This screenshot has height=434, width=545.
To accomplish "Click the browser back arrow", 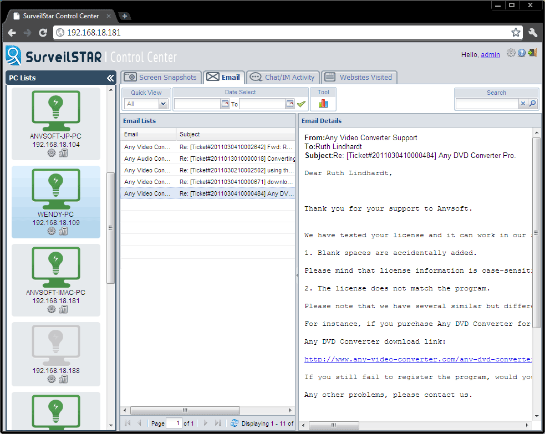I will coord(12,33).
